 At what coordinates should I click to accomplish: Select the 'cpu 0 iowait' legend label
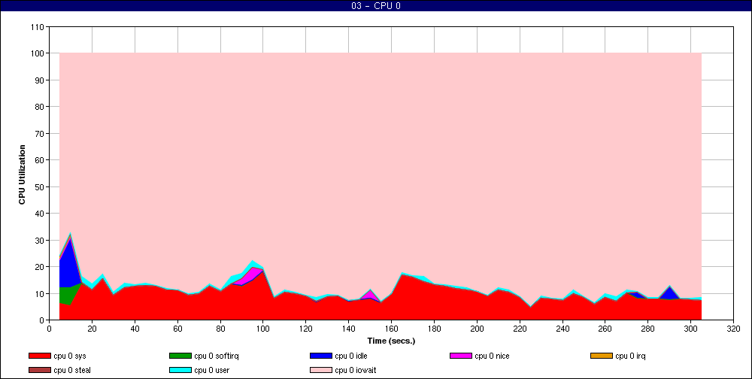coord(356,371)
